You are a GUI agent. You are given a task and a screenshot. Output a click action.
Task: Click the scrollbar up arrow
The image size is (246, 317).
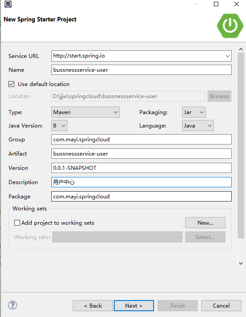241,49
